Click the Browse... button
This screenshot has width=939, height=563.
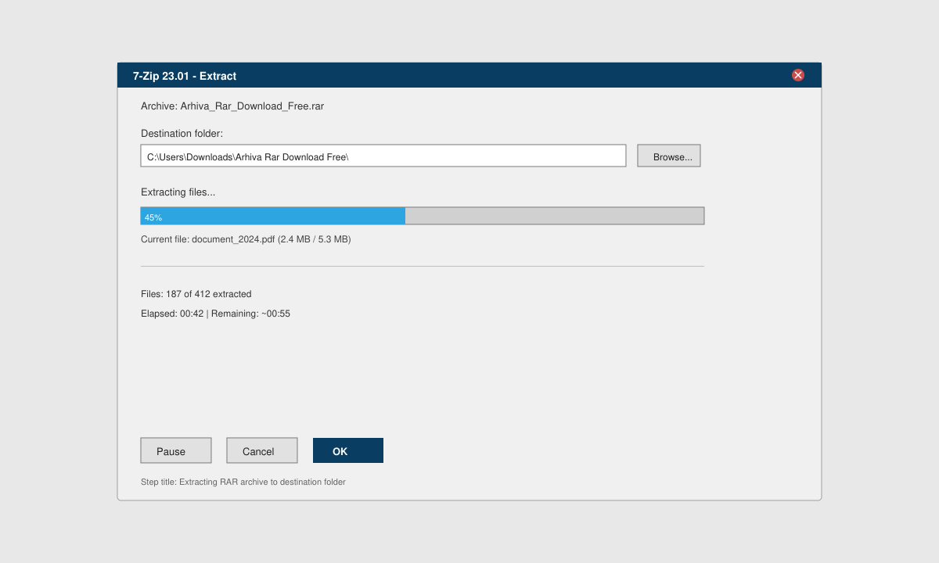[x=669, y=156]
